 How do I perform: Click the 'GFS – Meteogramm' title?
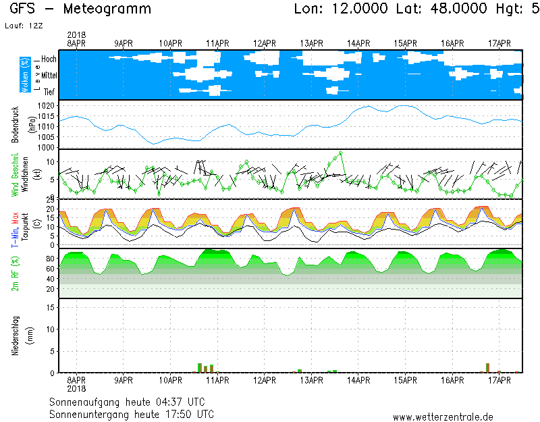tap(80, 9)
